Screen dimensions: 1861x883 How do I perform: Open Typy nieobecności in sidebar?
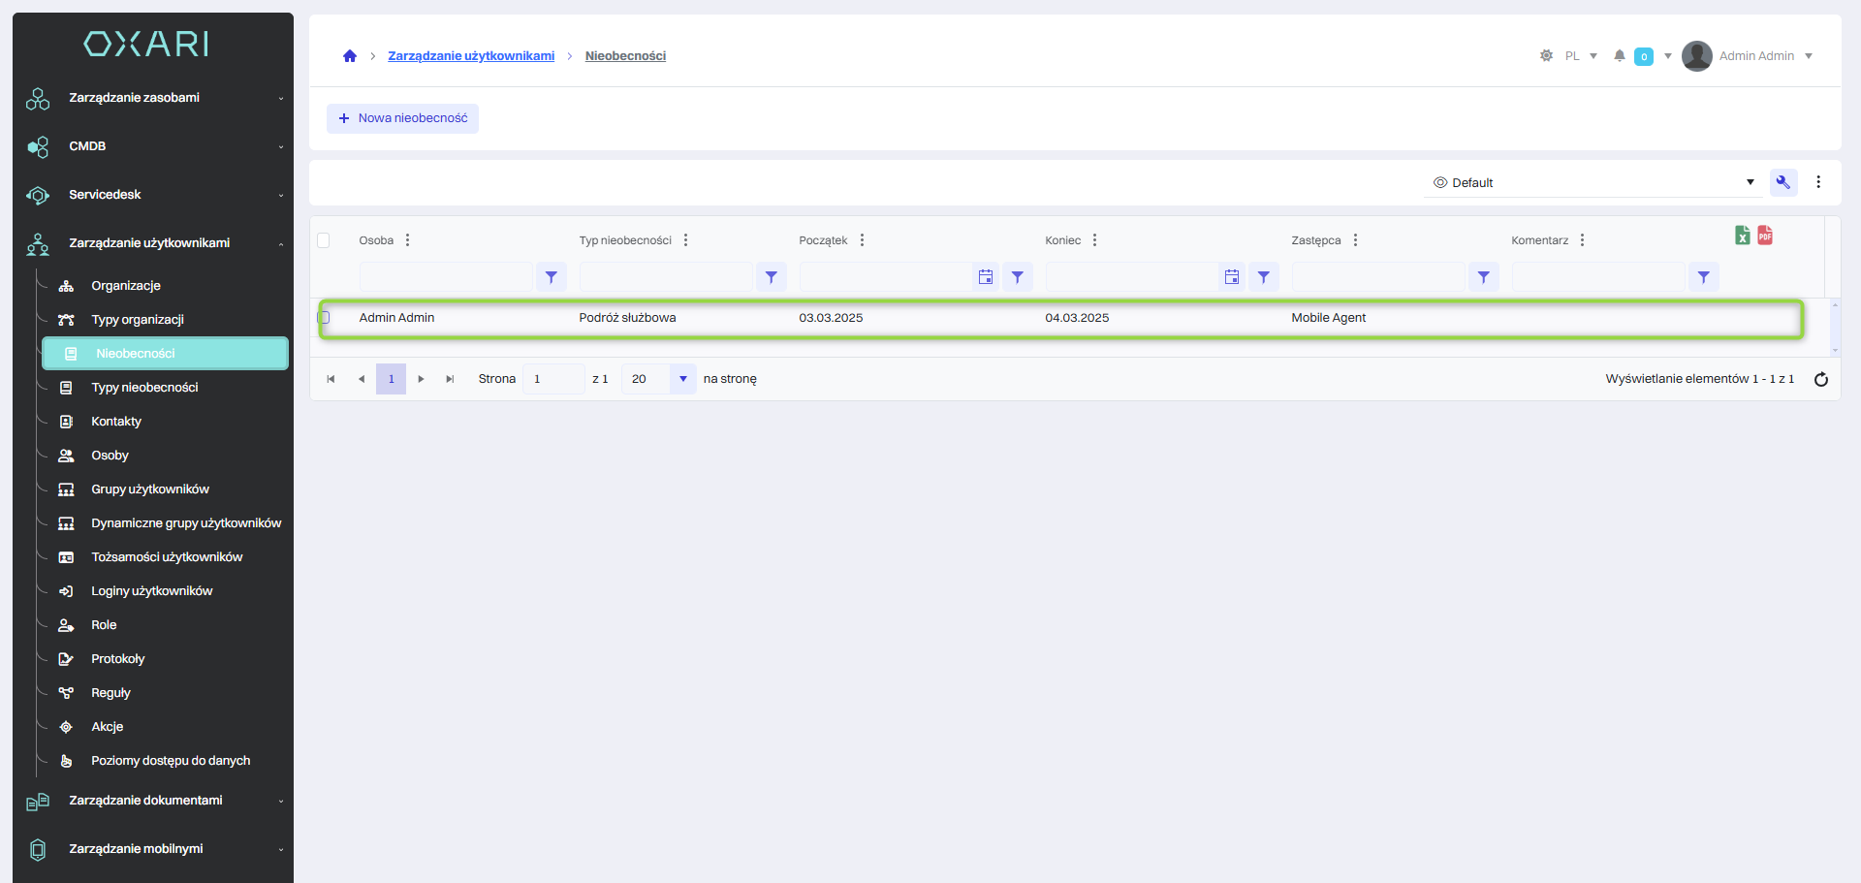click(144, 388)
